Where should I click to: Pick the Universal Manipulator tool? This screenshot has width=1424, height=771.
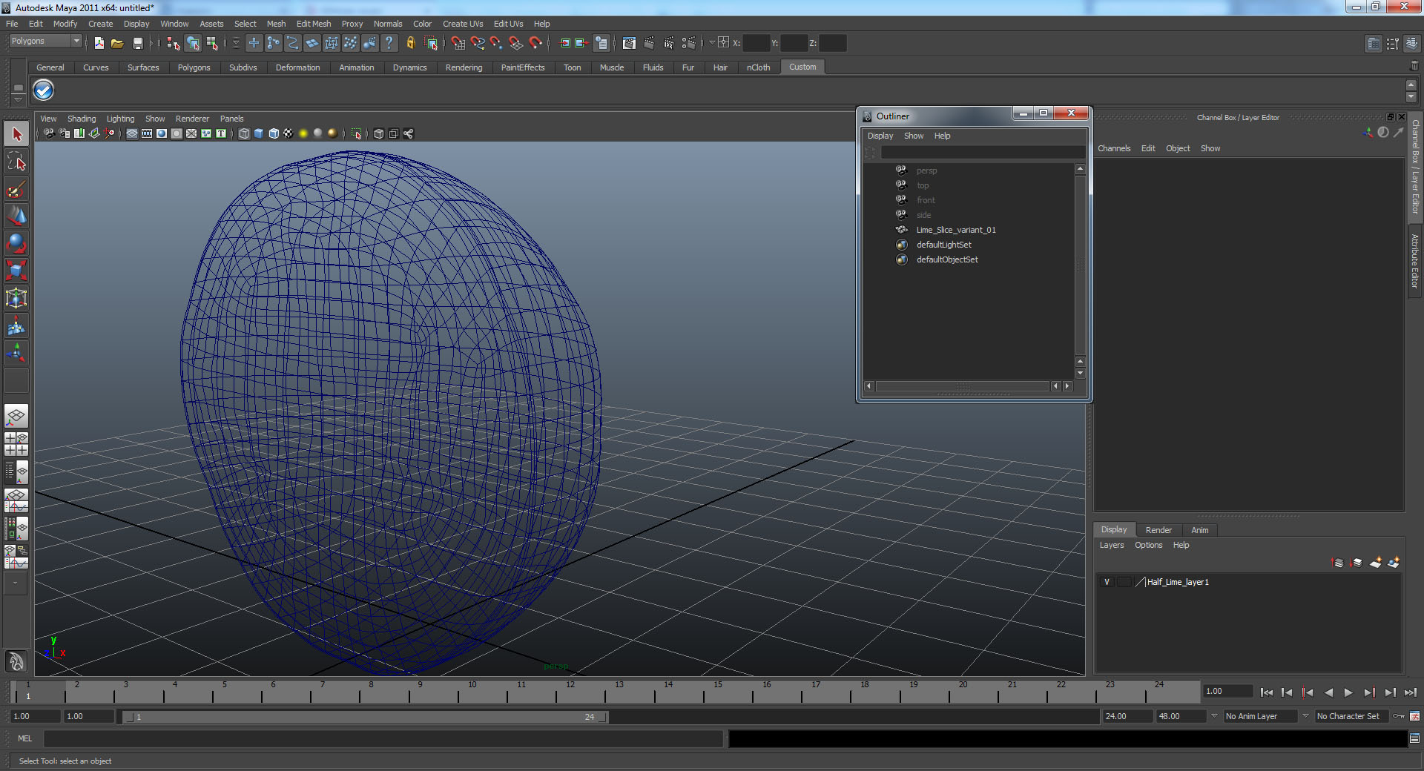(x=16, y=298)
